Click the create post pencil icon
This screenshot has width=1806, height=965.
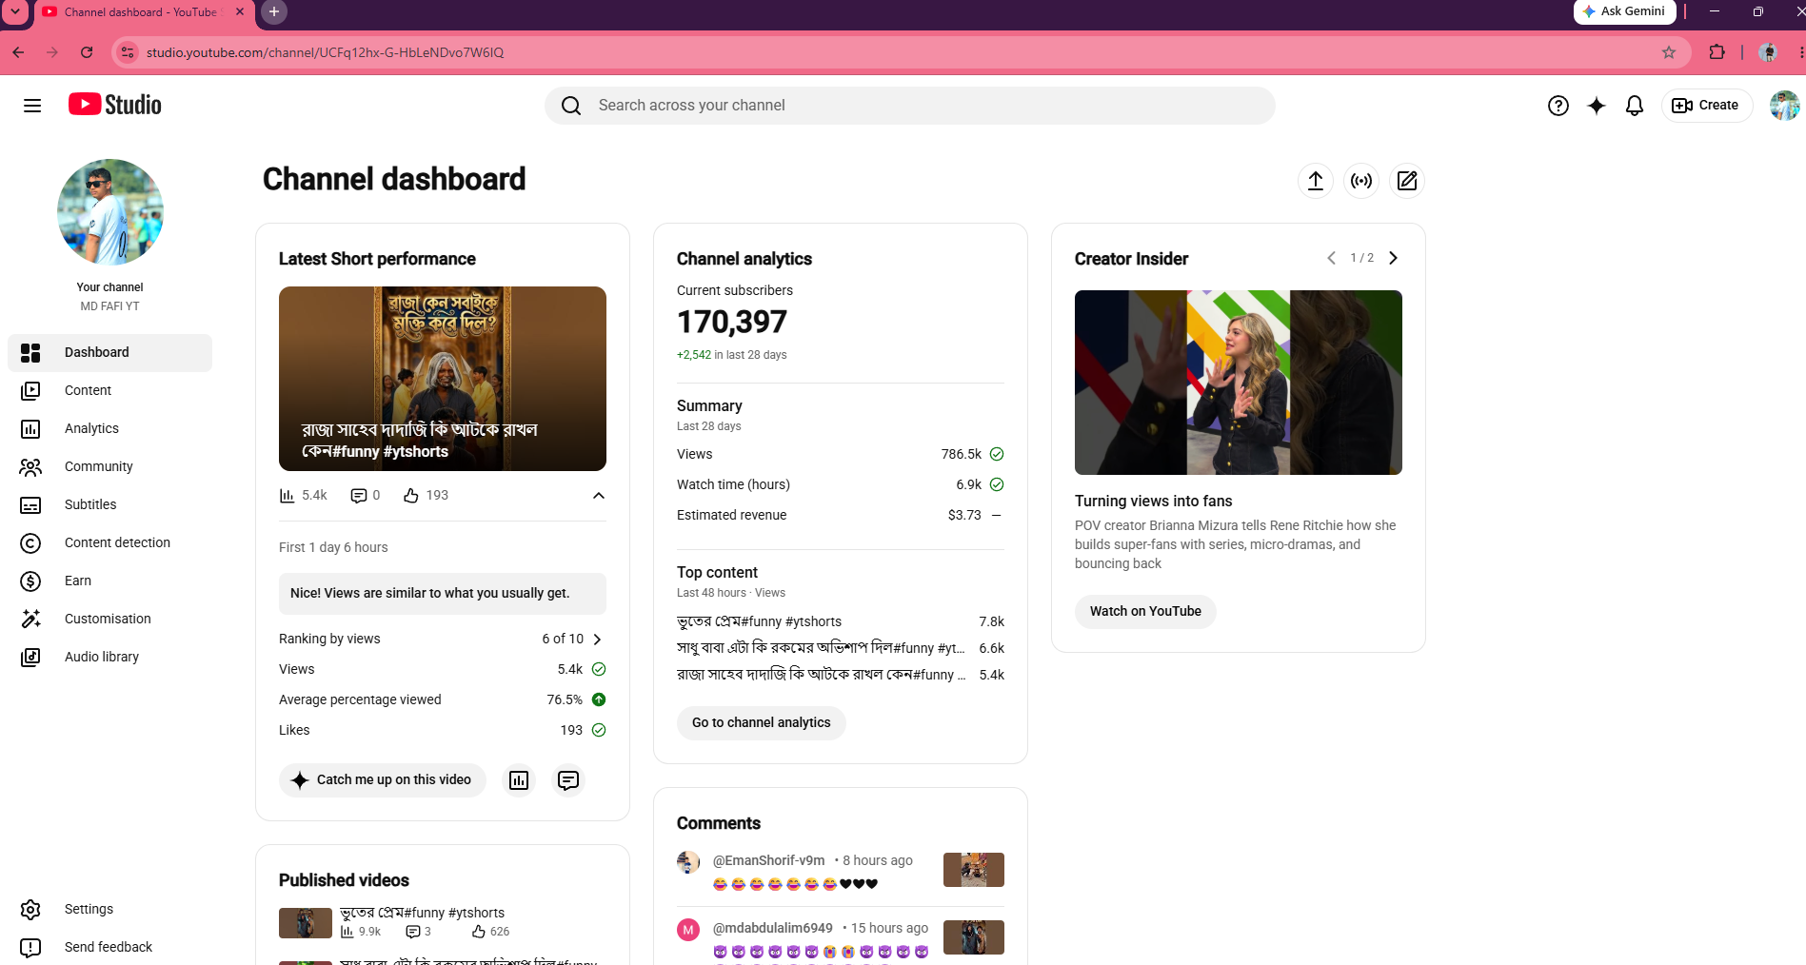[x=1407, y=181]
